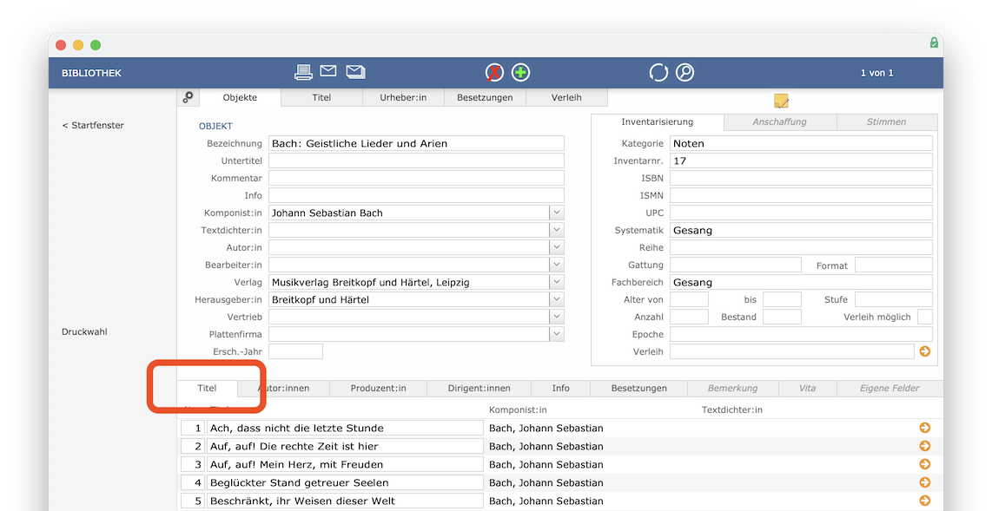Open the lower Info tab
Screen dimensions: 992x511
click(560, 389)
